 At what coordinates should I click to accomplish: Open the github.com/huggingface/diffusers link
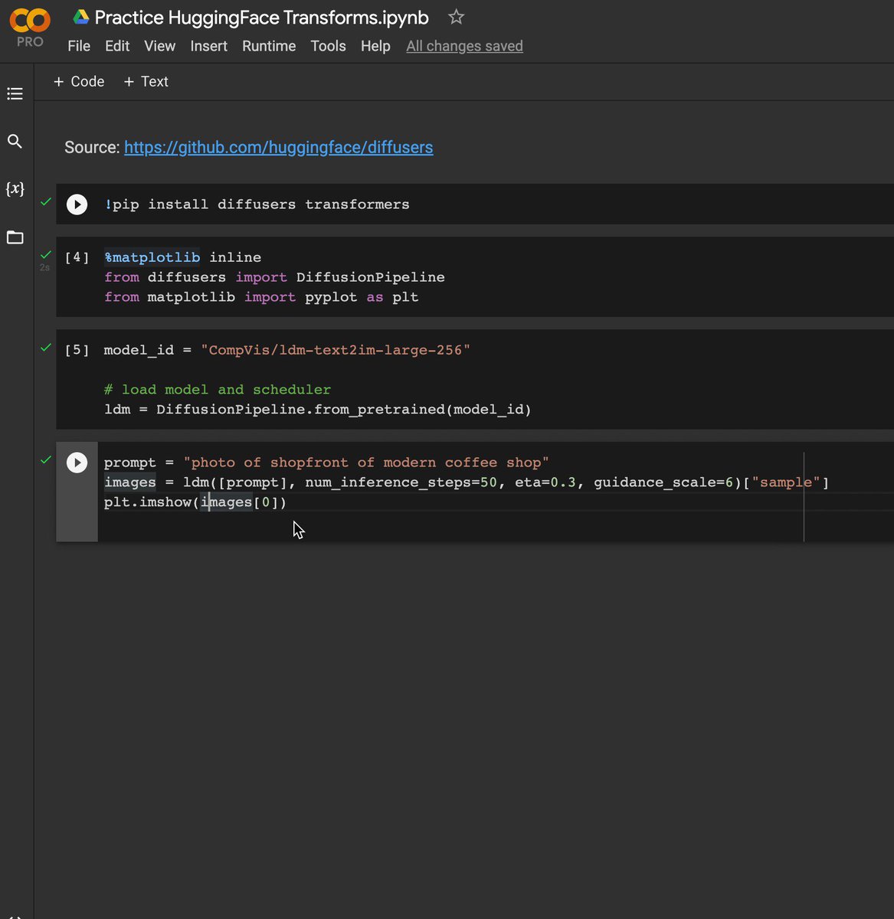click(279, 147)
